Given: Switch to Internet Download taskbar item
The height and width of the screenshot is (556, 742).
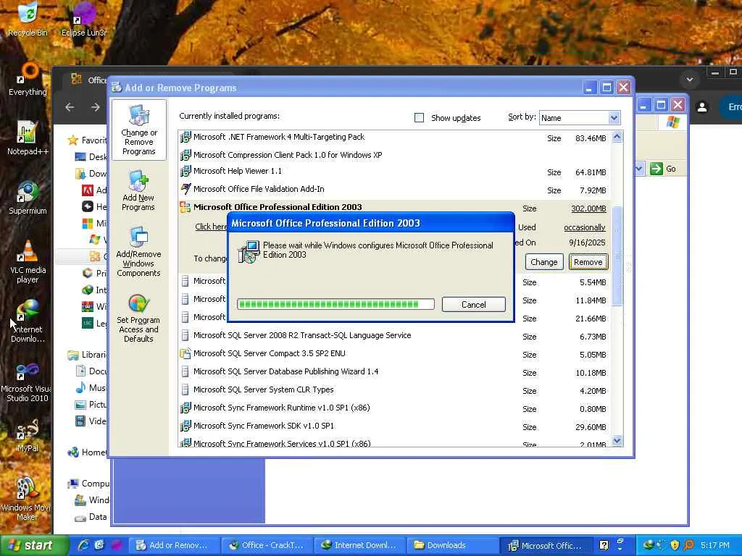Looking at the screenshot, I should pos(360,545).
